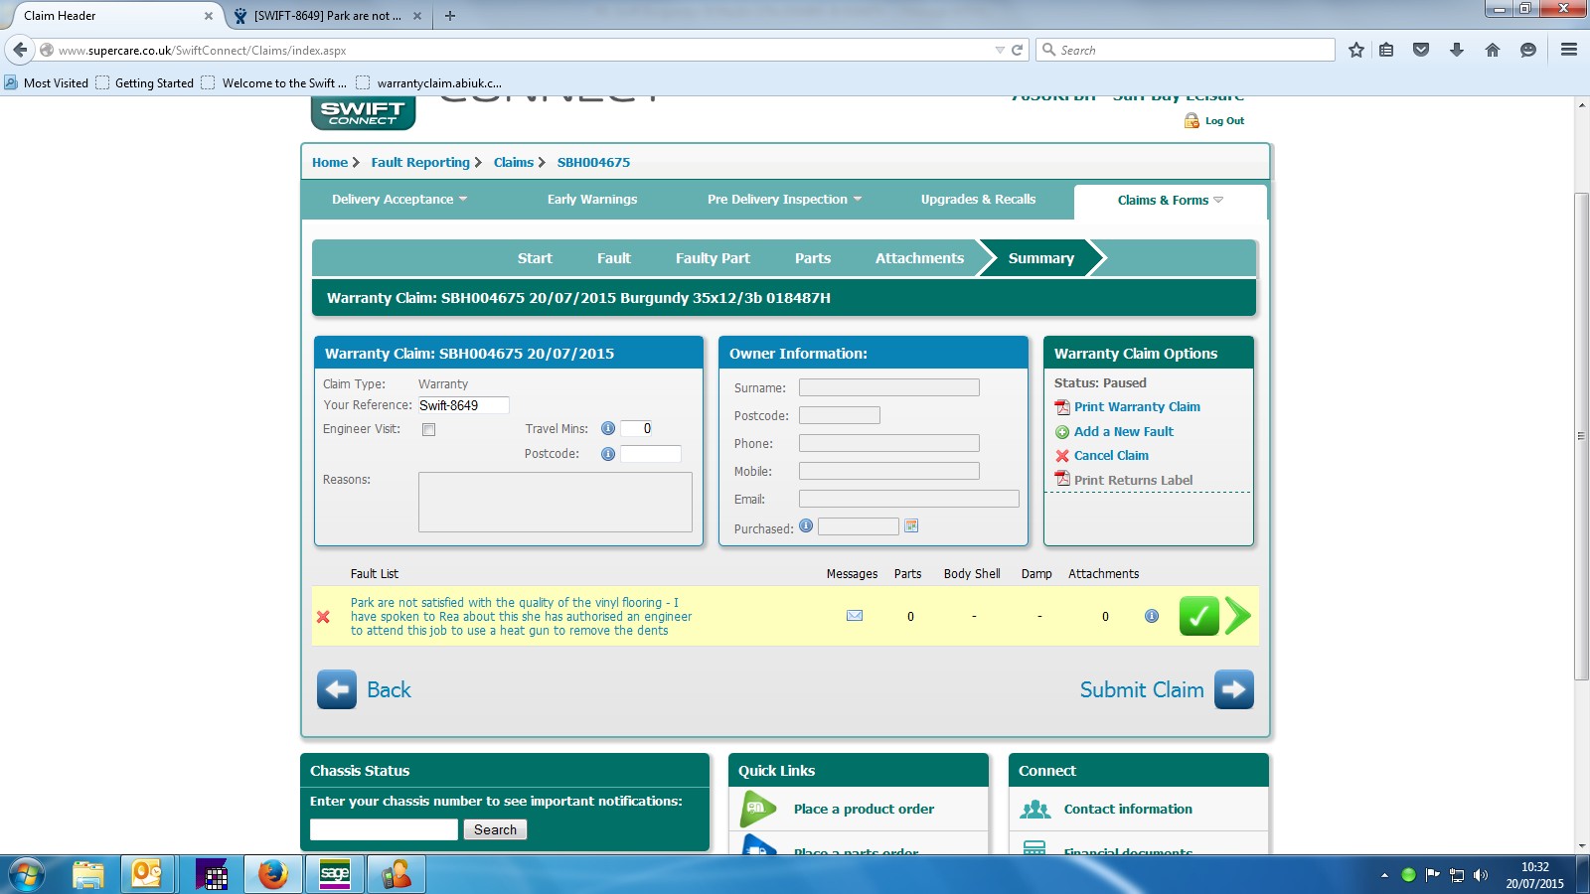Click the blue Back arrow icon
The image size is (1590, 894).
click(337, 689)
